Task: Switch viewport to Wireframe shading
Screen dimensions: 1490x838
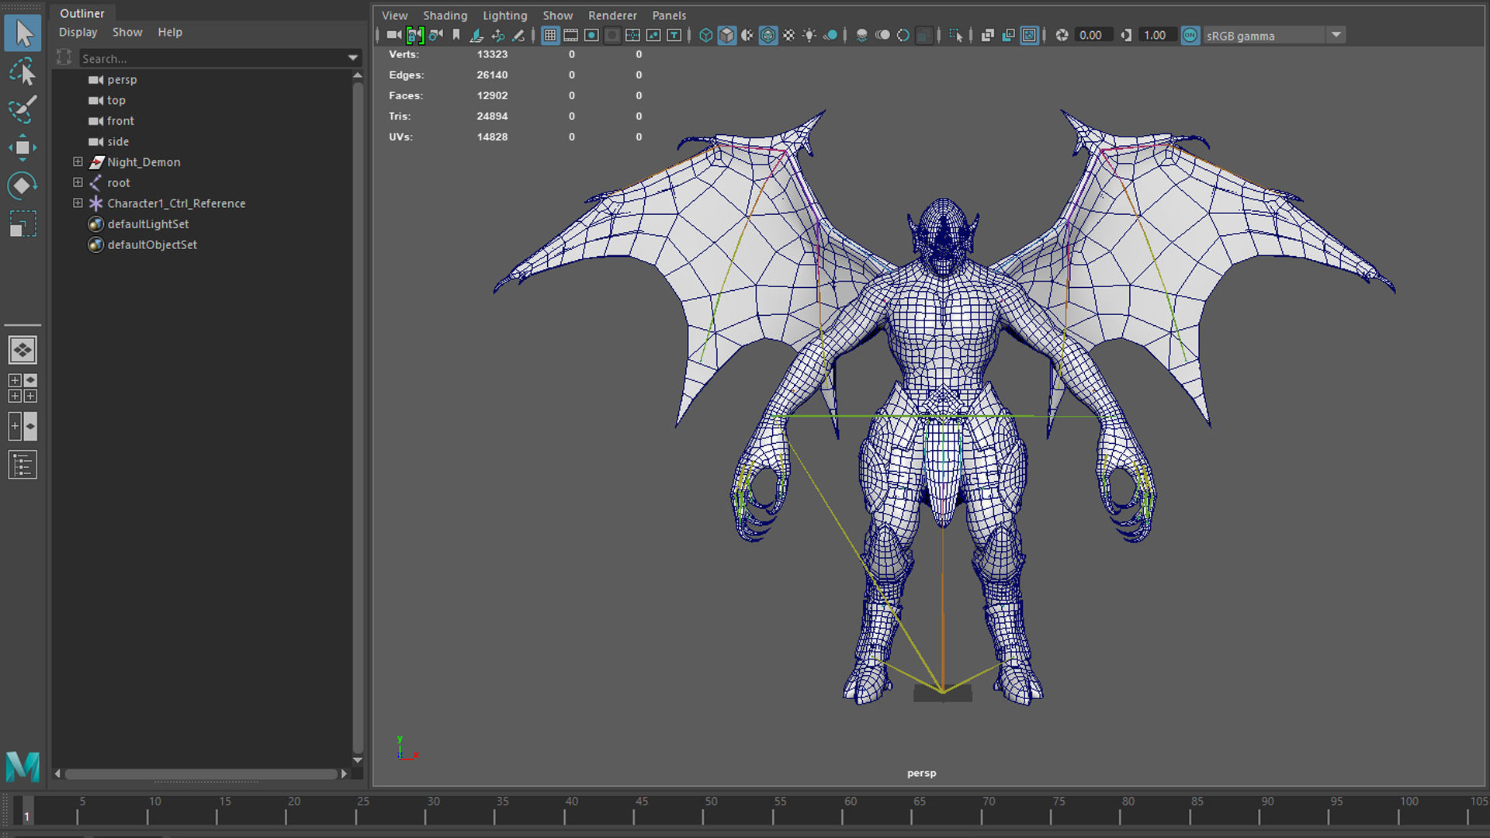Action: point(705,35)
